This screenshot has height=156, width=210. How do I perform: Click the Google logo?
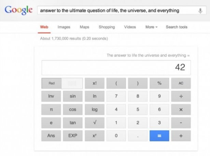[x=18, y=10]
